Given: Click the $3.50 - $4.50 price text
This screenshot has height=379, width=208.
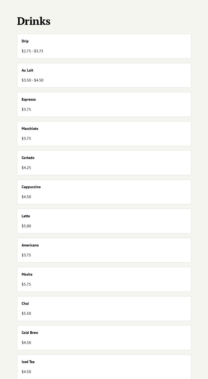Looking at the screenshot, I should [32, 80].
